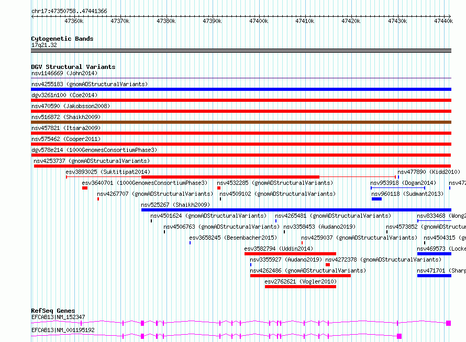The image size is (466, 342).
Task: Click nsv4501624 (gnomADStructuralVariants) label
Action: point(208,216)
